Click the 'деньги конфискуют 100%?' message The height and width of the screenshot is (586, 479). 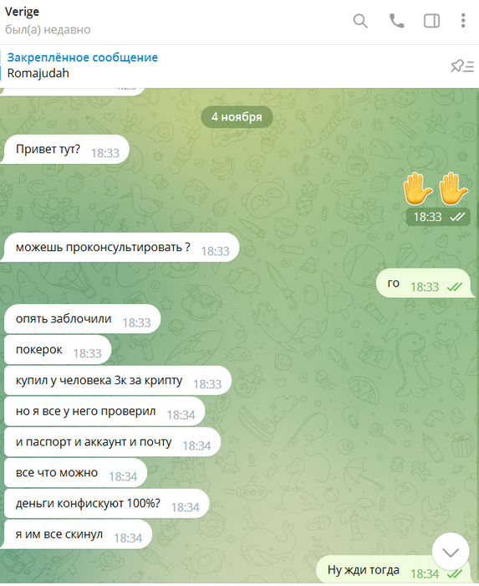[x=107, y=504]
